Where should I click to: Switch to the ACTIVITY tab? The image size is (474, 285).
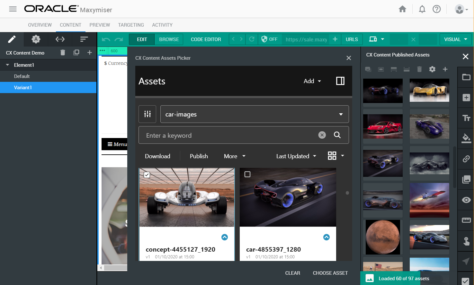tap(162, 25)
